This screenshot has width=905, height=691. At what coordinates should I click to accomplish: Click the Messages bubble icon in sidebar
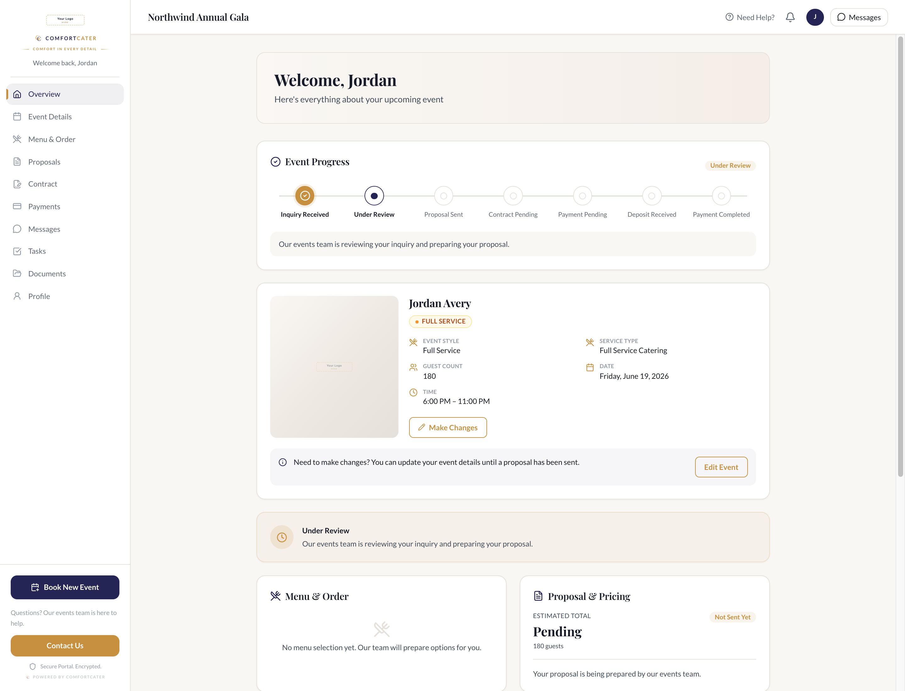[17, 229]
